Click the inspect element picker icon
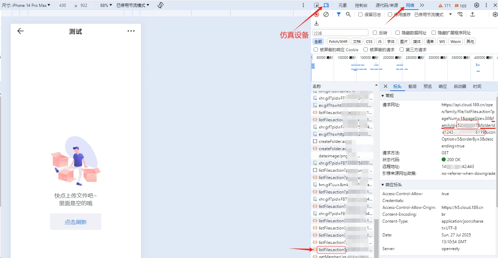Screen dimensions: 498x258 tap(316, 5)
